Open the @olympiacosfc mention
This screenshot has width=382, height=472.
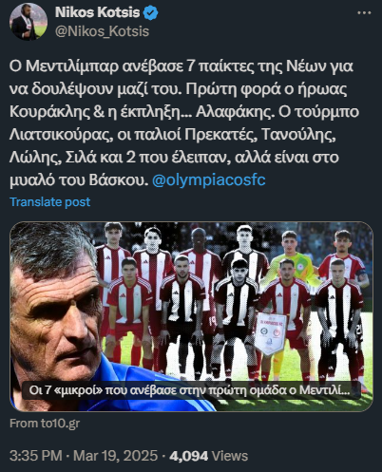209,180
